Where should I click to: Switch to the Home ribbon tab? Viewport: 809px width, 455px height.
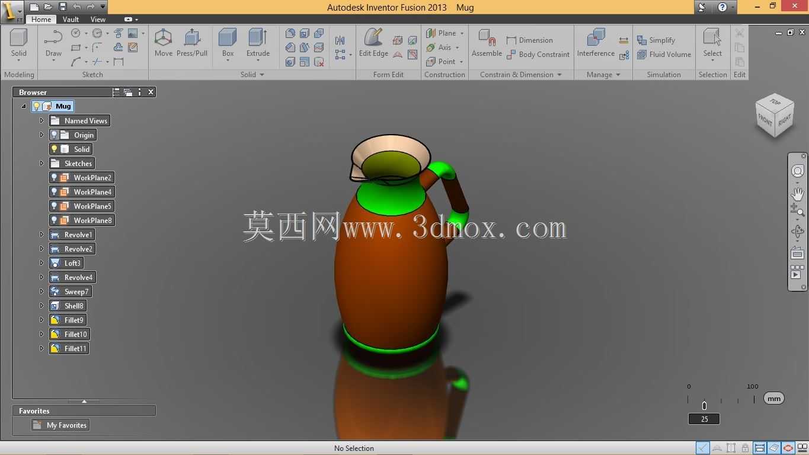point(41,19)
